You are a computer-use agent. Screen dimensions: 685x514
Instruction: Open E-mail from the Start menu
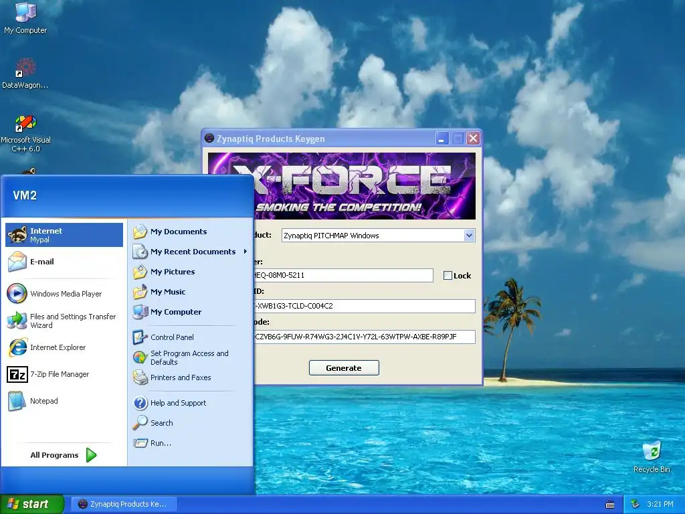64,262
